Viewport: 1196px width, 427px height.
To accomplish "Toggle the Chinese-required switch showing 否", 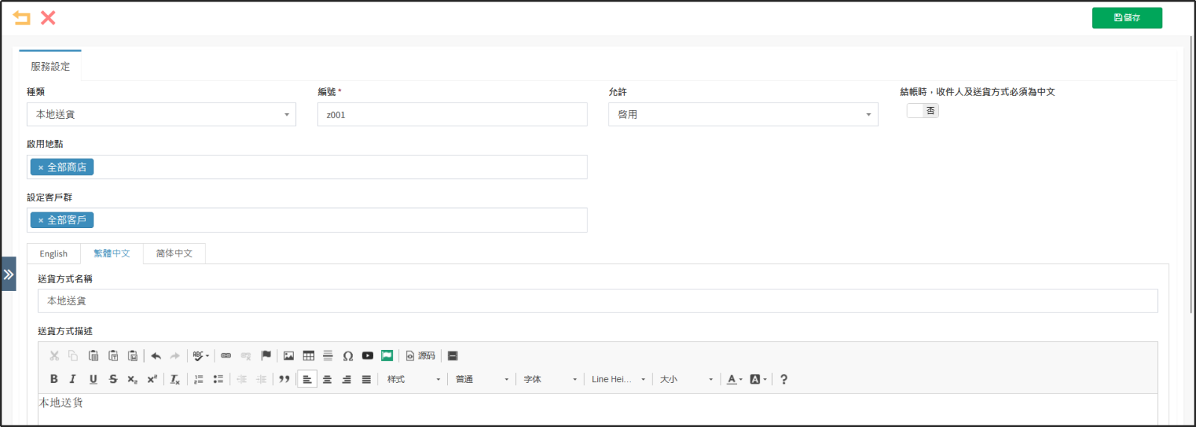I will tap(922, 111).
